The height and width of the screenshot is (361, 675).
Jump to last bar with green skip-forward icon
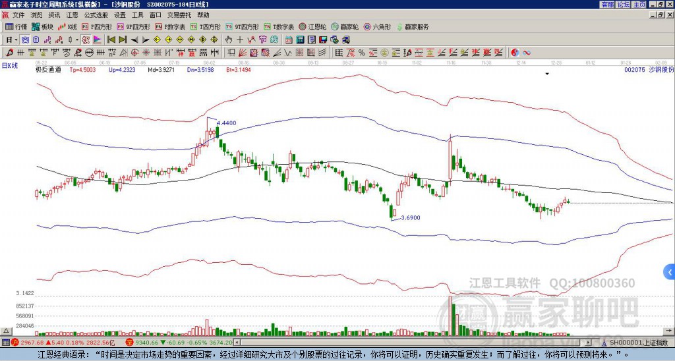pyautogui.click(x=123, y=40)
